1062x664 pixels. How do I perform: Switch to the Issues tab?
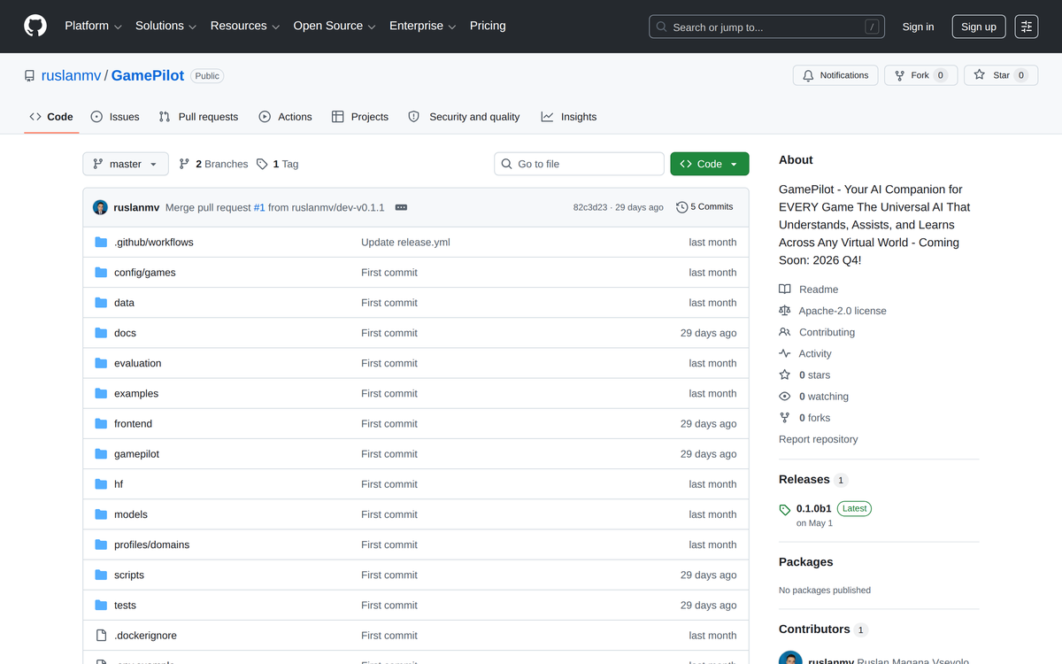coord(115,117)
